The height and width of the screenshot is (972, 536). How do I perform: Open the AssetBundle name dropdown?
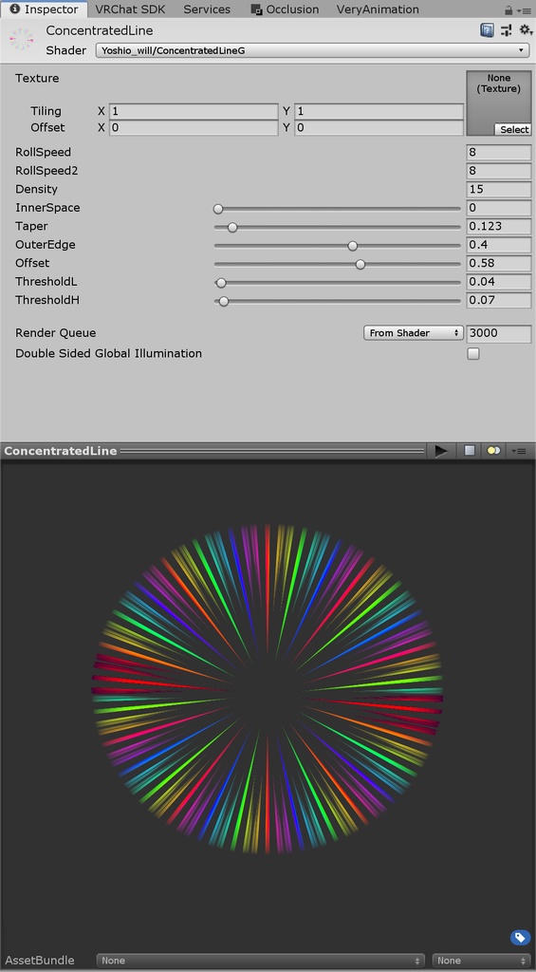pos(260,961)
